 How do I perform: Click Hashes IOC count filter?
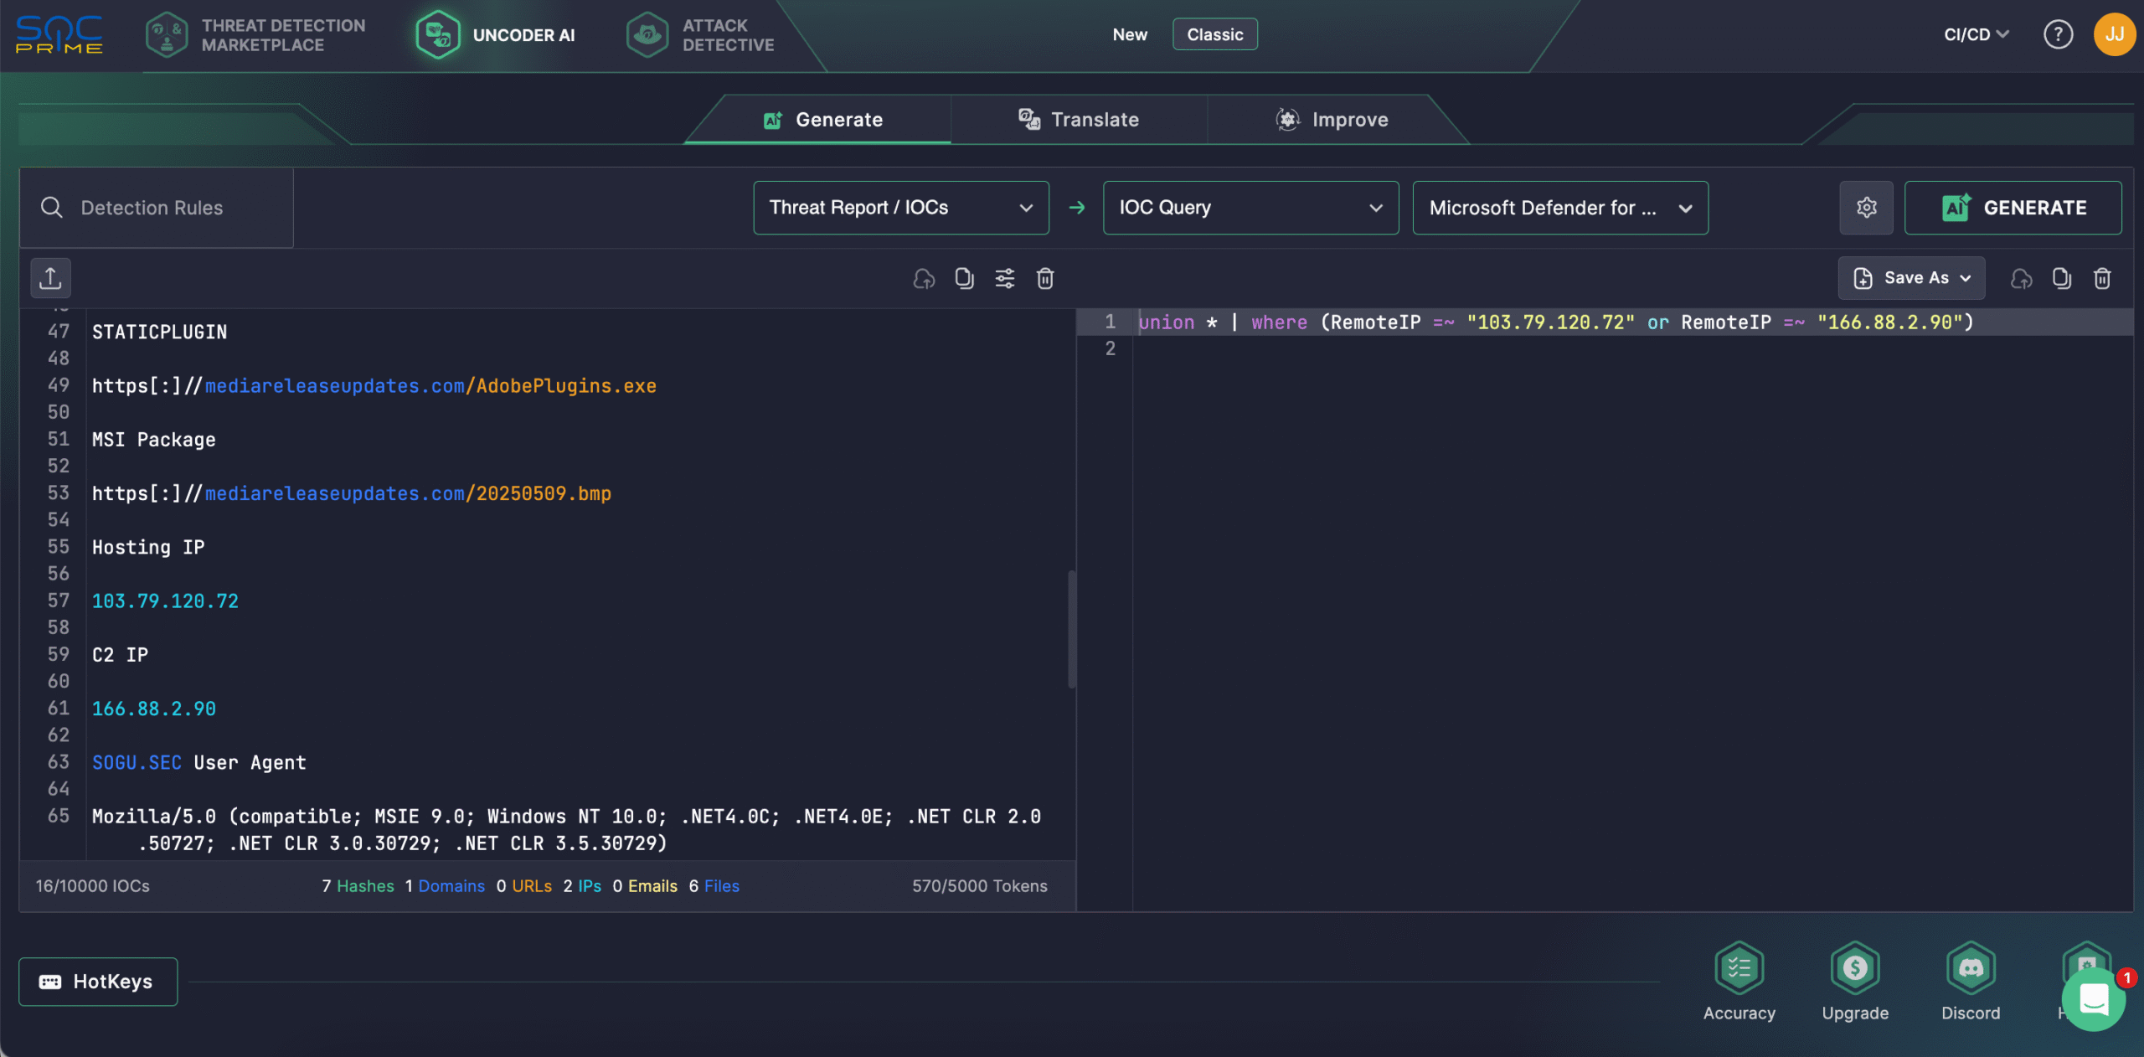point(358,886)
